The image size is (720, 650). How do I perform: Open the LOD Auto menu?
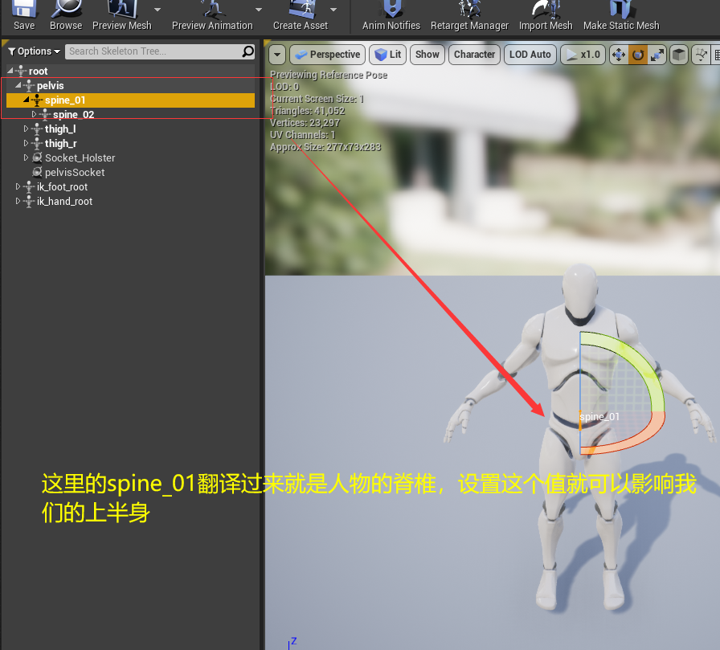coord(530,55)
